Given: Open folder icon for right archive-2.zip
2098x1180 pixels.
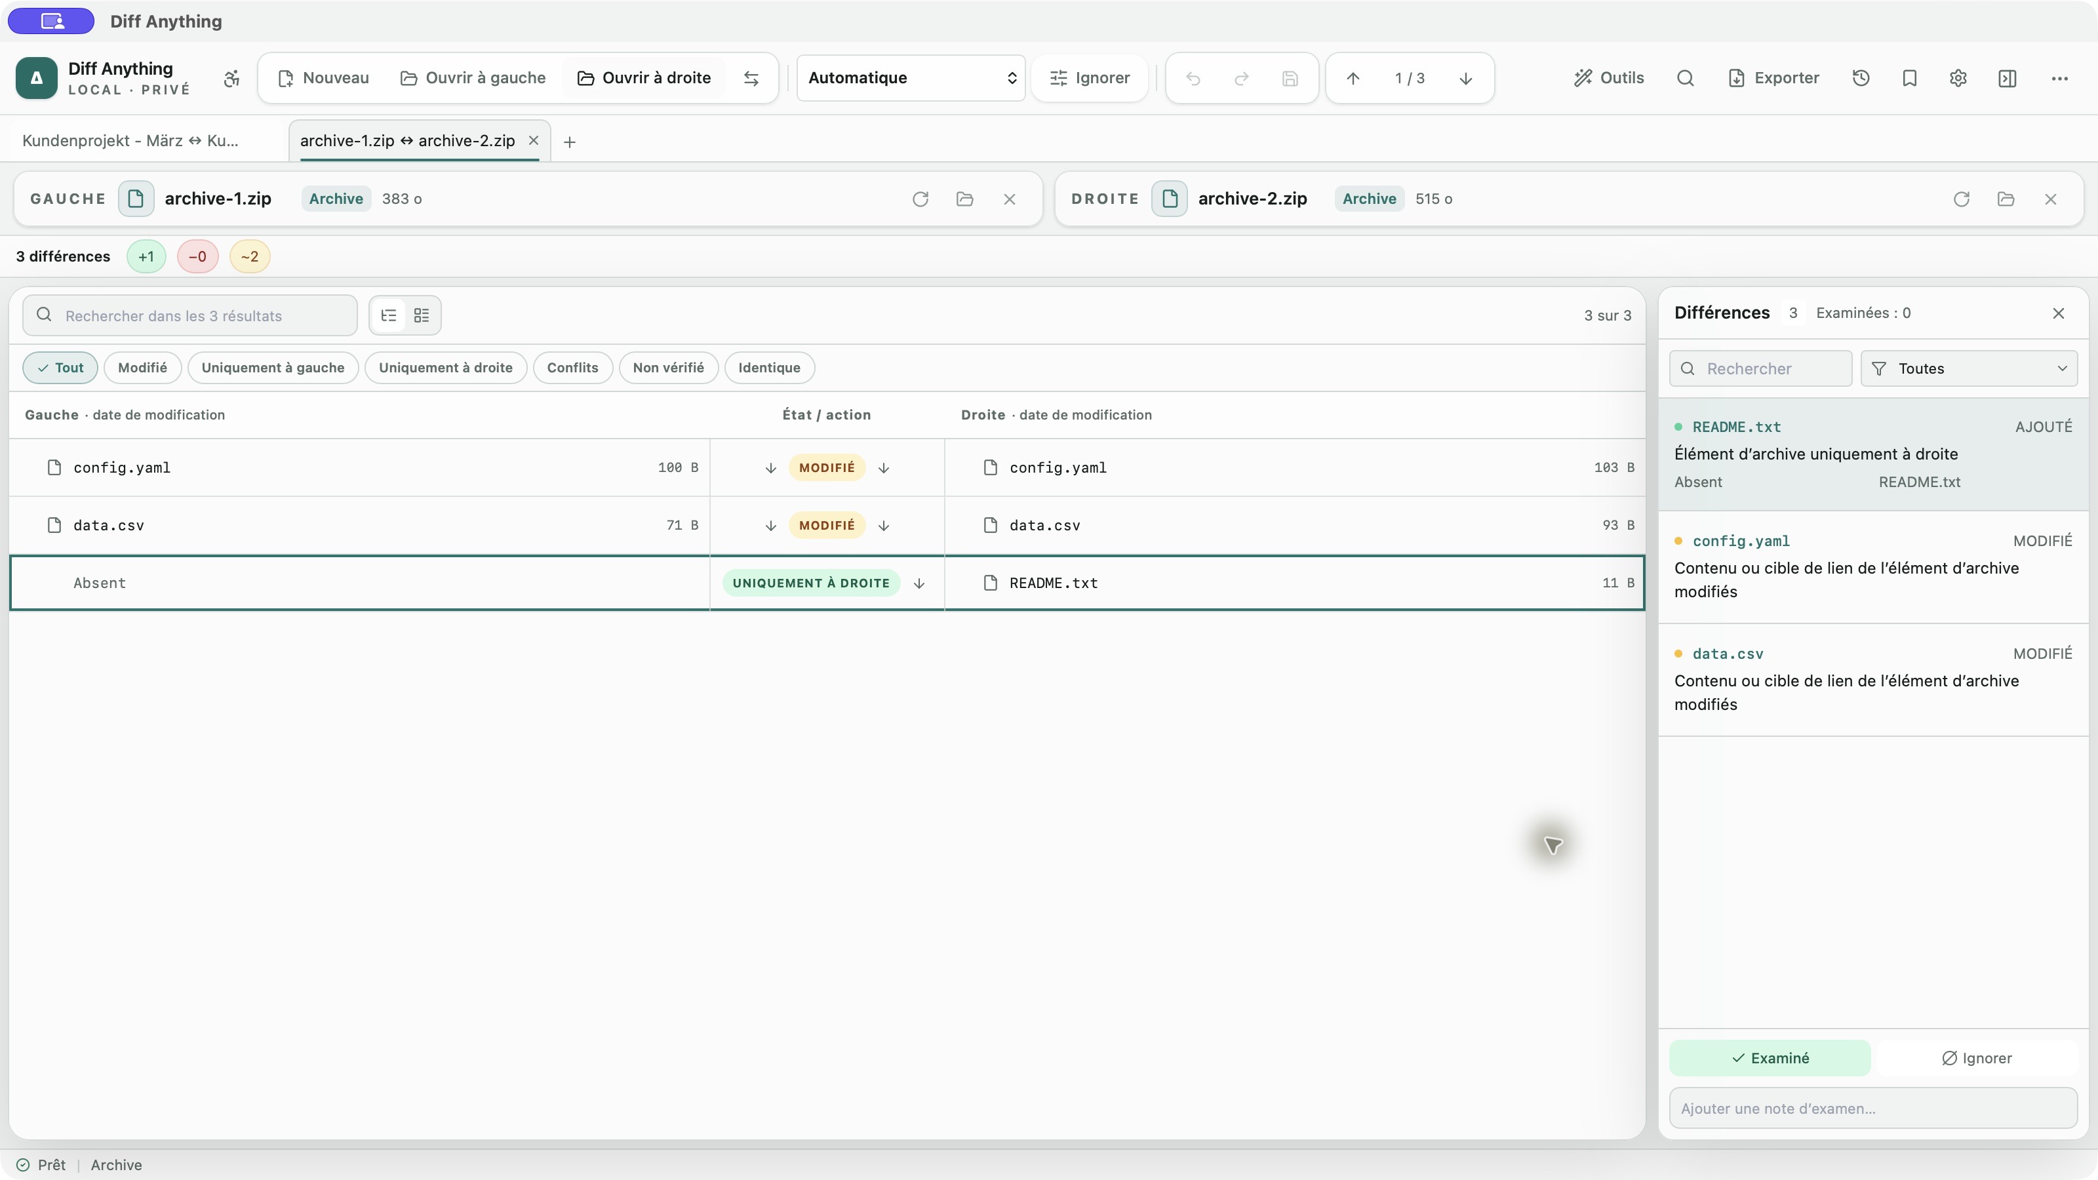Looking at the screenshot, I should click(x=2006, y=199).
